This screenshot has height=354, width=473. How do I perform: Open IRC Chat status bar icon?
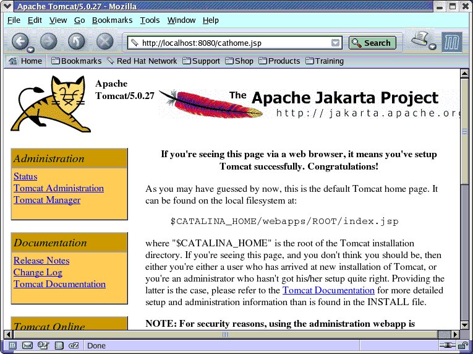tap(74, 345)
